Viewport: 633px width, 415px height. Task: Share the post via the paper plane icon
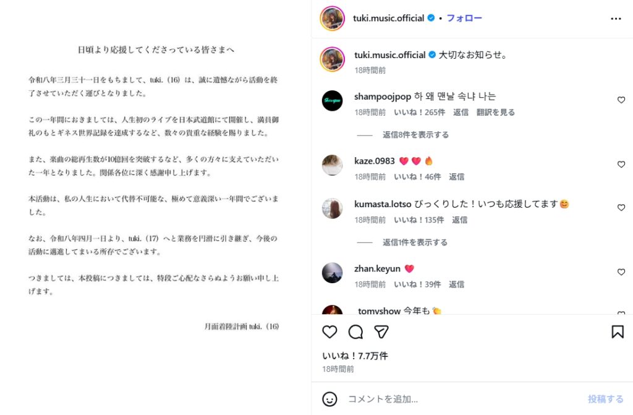[x=381, y=332]
